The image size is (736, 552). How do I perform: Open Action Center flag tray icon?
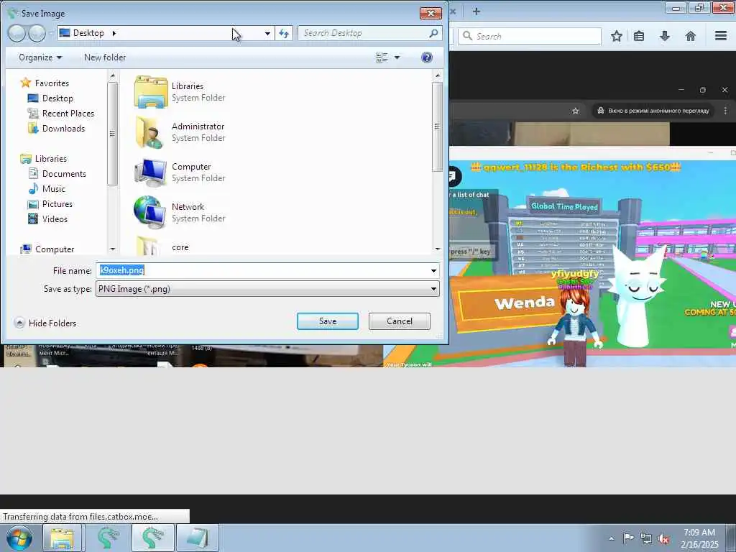[628, 538]
